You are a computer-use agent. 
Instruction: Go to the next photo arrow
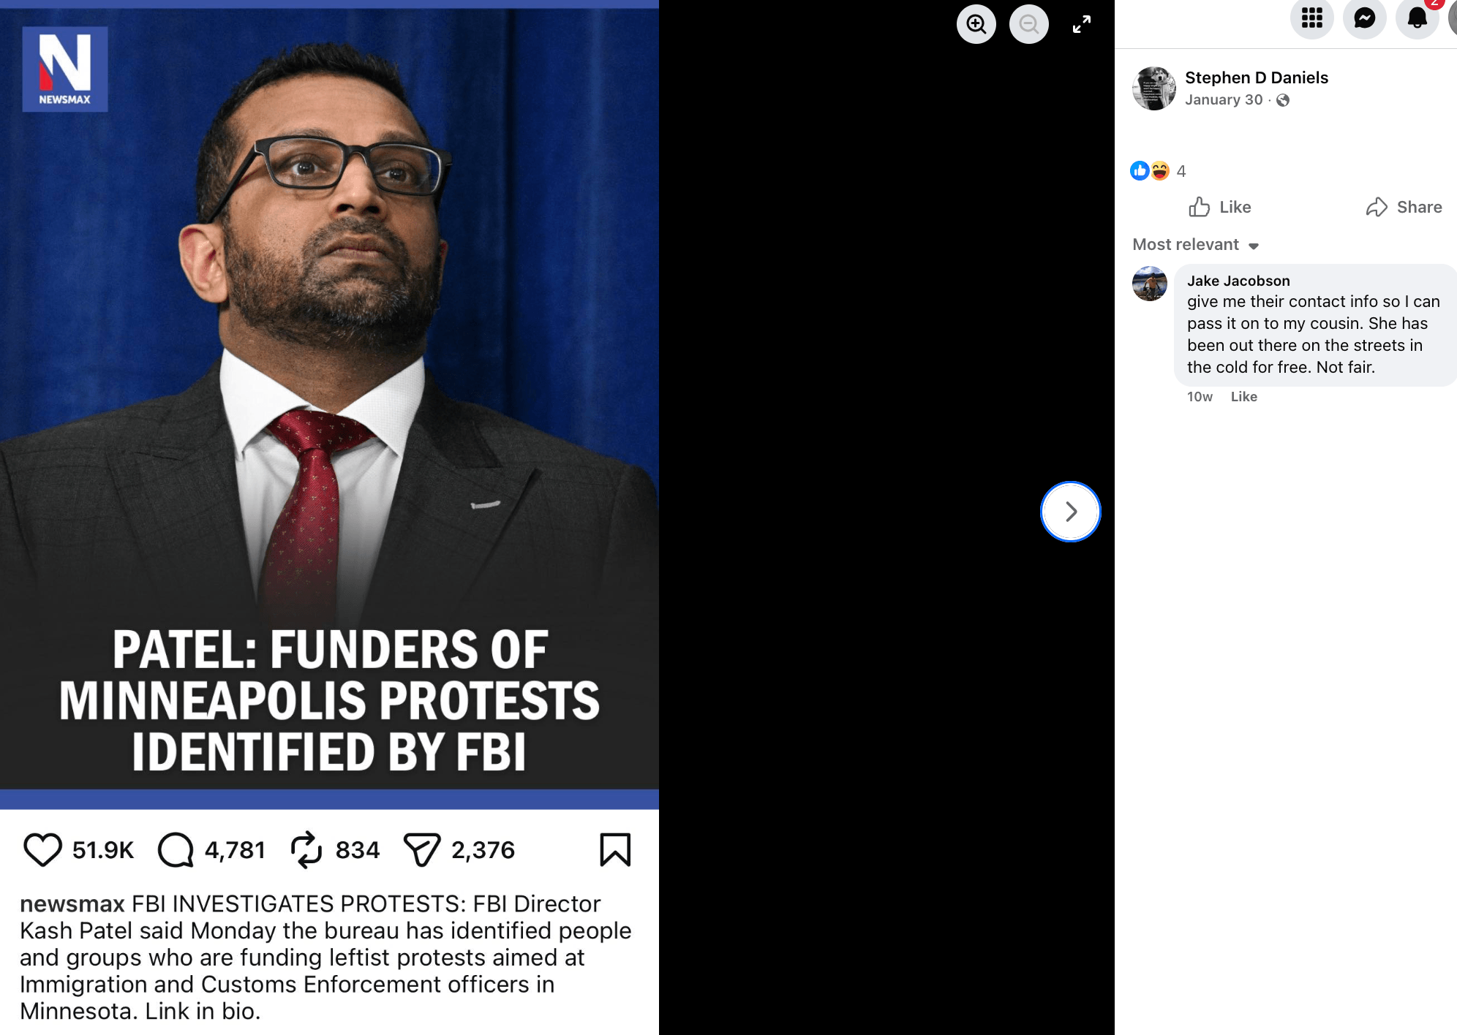click(1071, 512)
